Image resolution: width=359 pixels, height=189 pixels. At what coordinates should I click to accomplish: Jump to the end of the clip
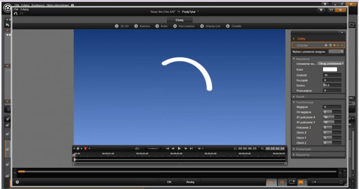[x=191, y=148]
